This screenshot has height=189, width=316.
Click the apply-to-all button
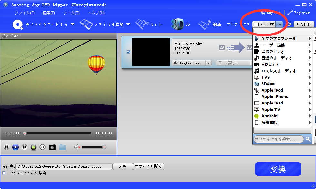(304, 25)
